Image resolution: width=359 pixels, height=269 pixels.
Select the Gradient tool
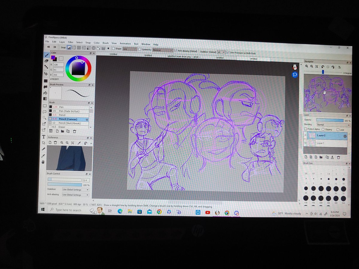click(x=45, y=99)
